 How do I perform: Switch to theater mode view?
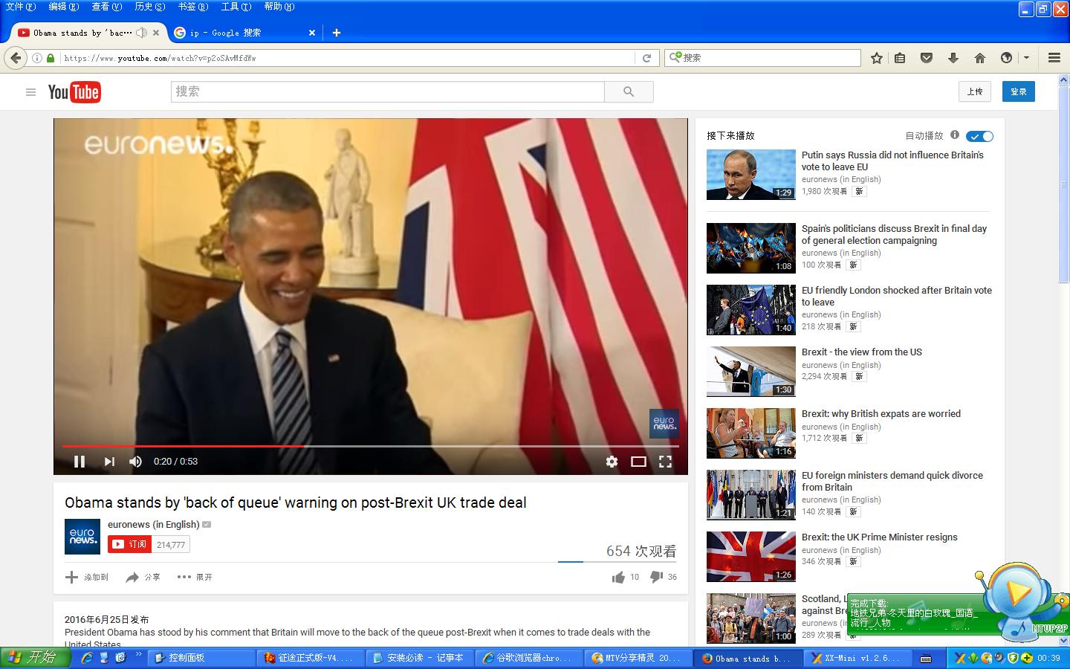(638, 462)
